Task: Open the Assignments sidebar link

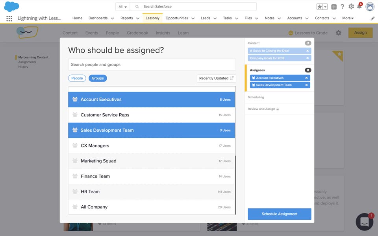Action: [27, 62]
